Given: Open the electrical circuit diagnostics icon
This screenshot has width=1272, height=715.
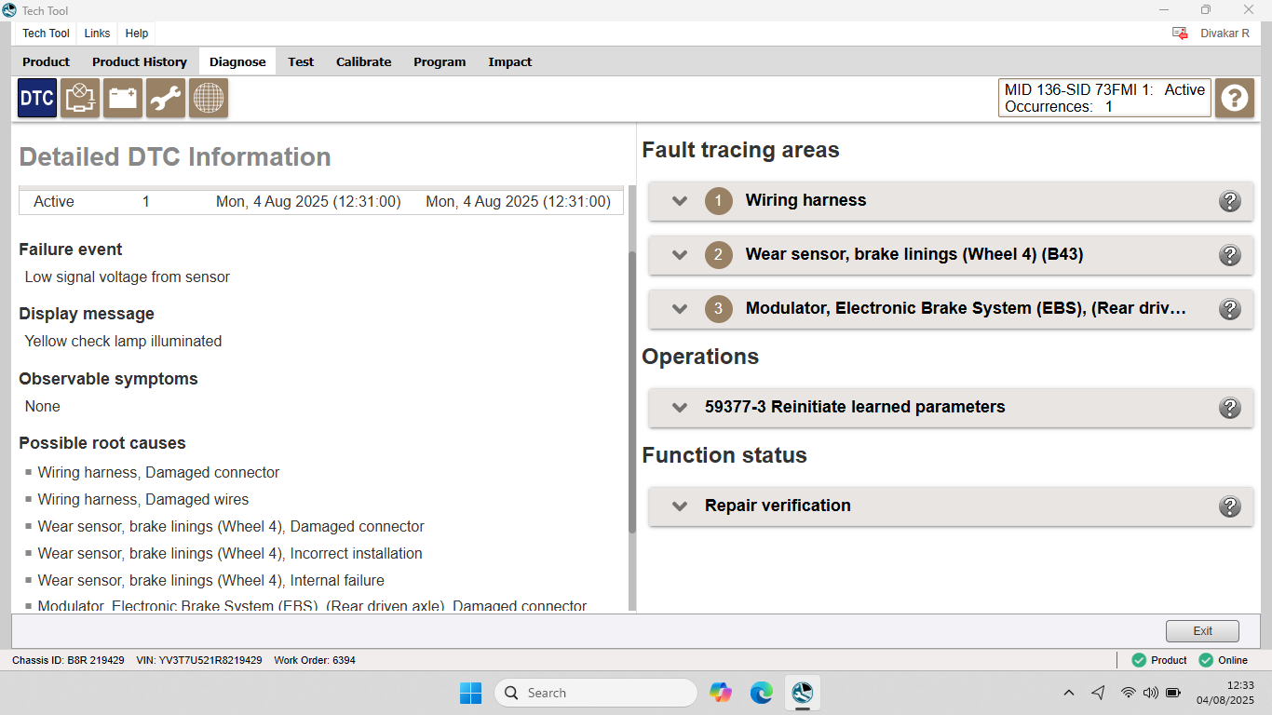Looking at the screenshot, I should (x=80, y=98).
